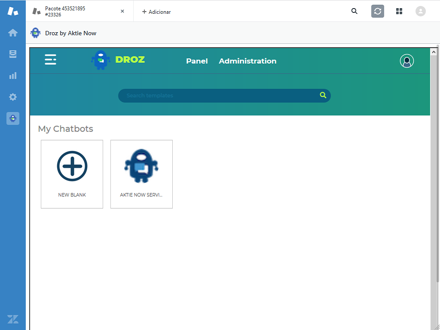Open the Zendesk products grid icon
440x330 pixels.
tap(399, 11)
